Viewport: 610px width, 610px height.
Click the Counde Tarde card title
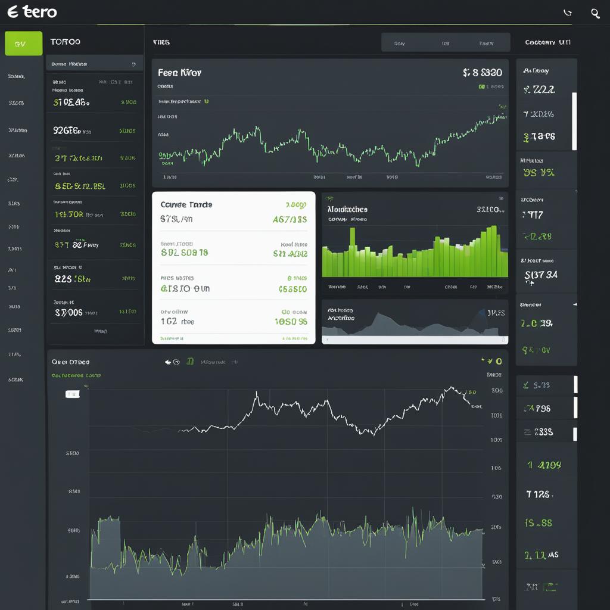186,205
